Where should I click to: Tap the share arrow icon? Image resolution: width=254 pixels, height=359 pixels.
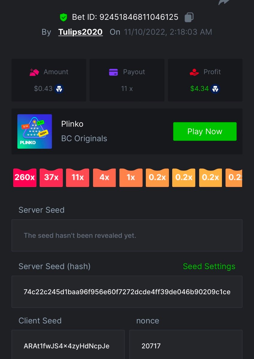224,2
